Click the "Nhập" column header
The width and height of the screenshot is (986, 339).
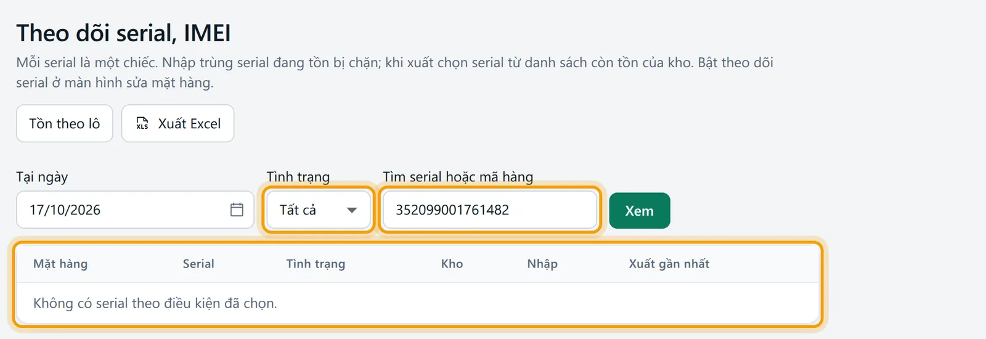click(x=542, y=264)
